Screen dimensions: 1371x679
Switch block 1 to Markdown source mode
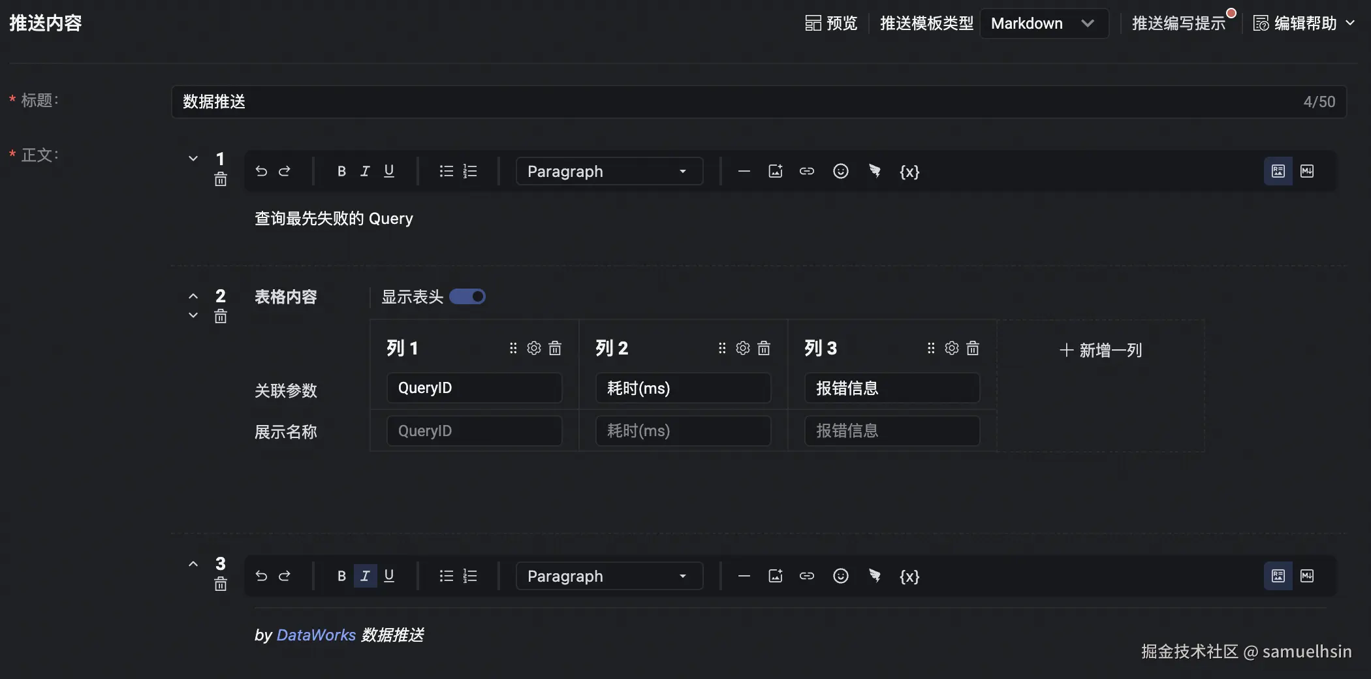1307,171
